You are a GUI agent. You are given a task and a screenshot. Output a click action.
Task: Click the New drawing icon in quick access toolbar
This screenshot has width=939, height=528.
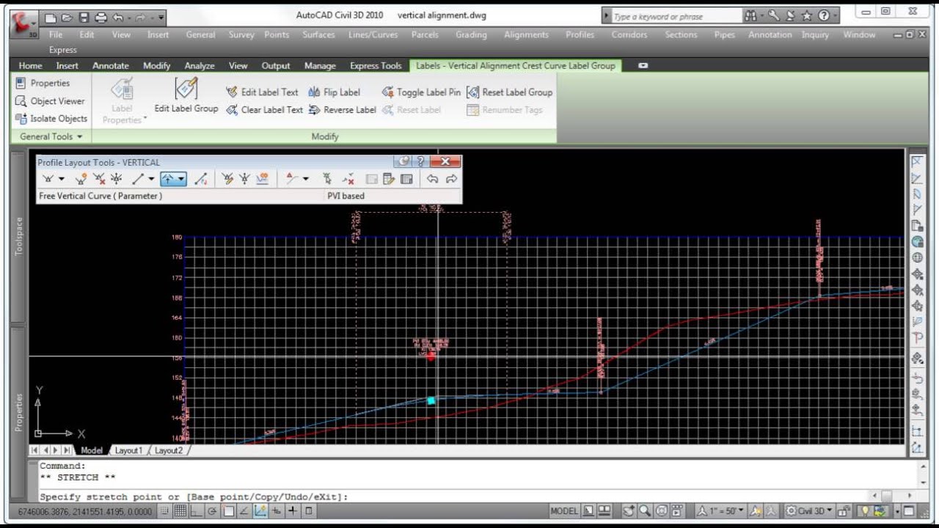point(51,17)
